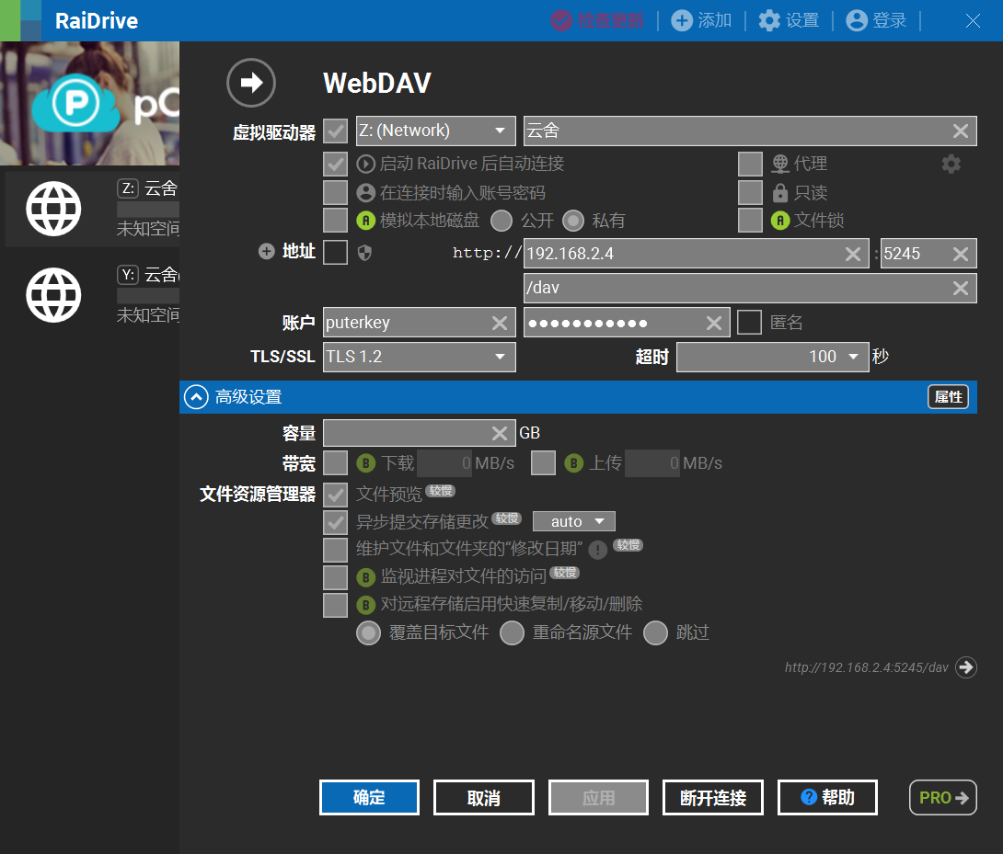This screenshot has height=854, width=1003.
Task: Select the 跳过 skip radio button
Action: pyautogui.click(x=655, y=632)
